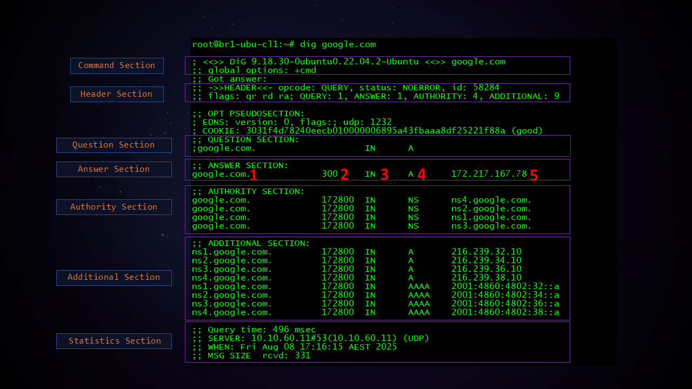Click the Question Section label box
The height and width of the screenshot is (389, 692).
tap(114, 145)
